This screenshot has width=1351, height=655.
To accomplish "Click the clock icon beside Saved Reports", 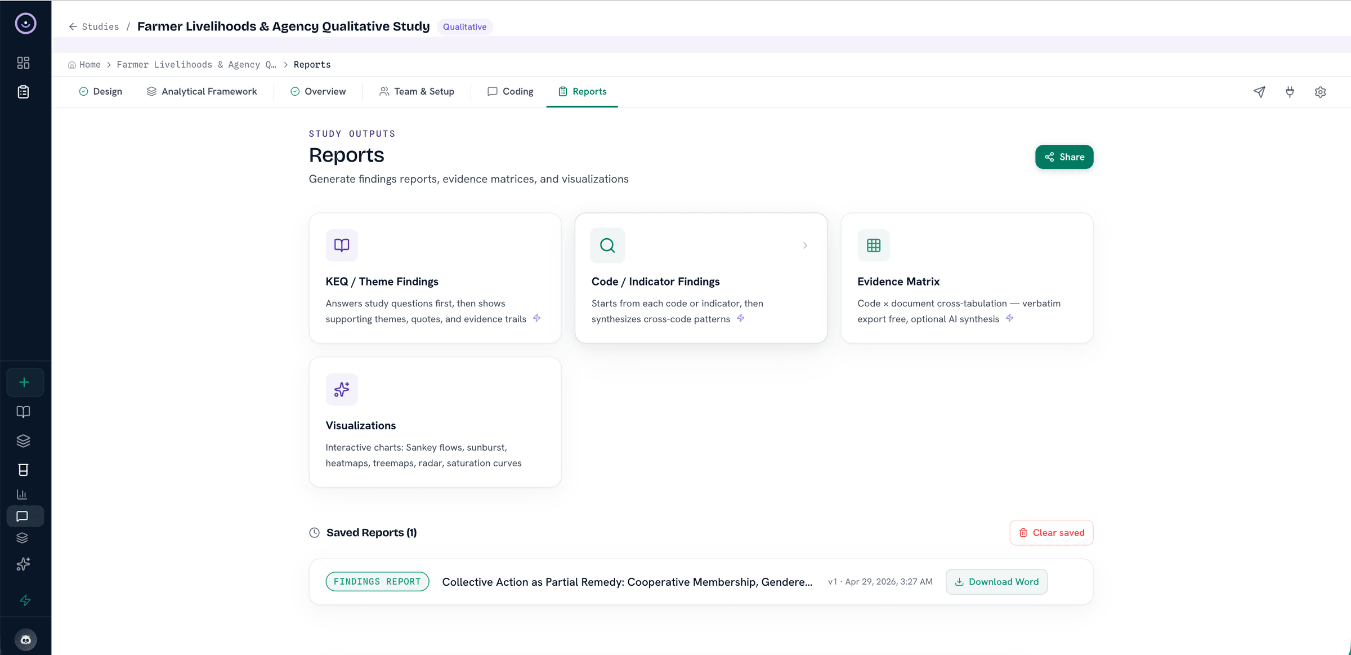I will pos(315,533).
